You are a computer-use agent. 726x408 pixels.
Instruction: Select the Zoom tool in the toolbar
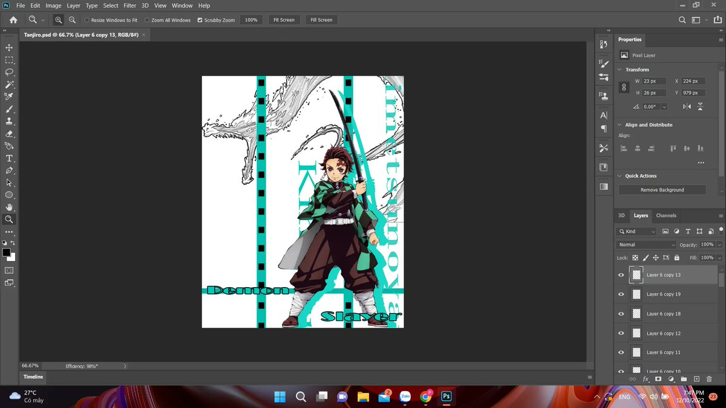tap(9, 219)
